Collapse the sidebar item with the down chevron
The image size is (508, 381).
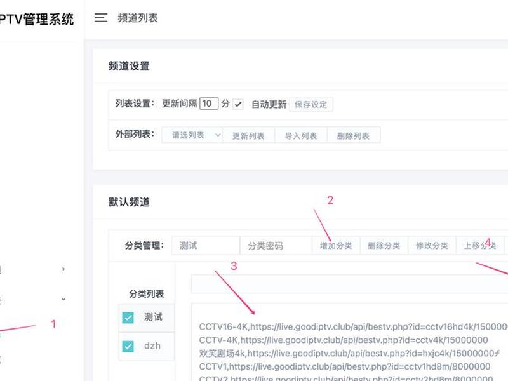[63, 299]
